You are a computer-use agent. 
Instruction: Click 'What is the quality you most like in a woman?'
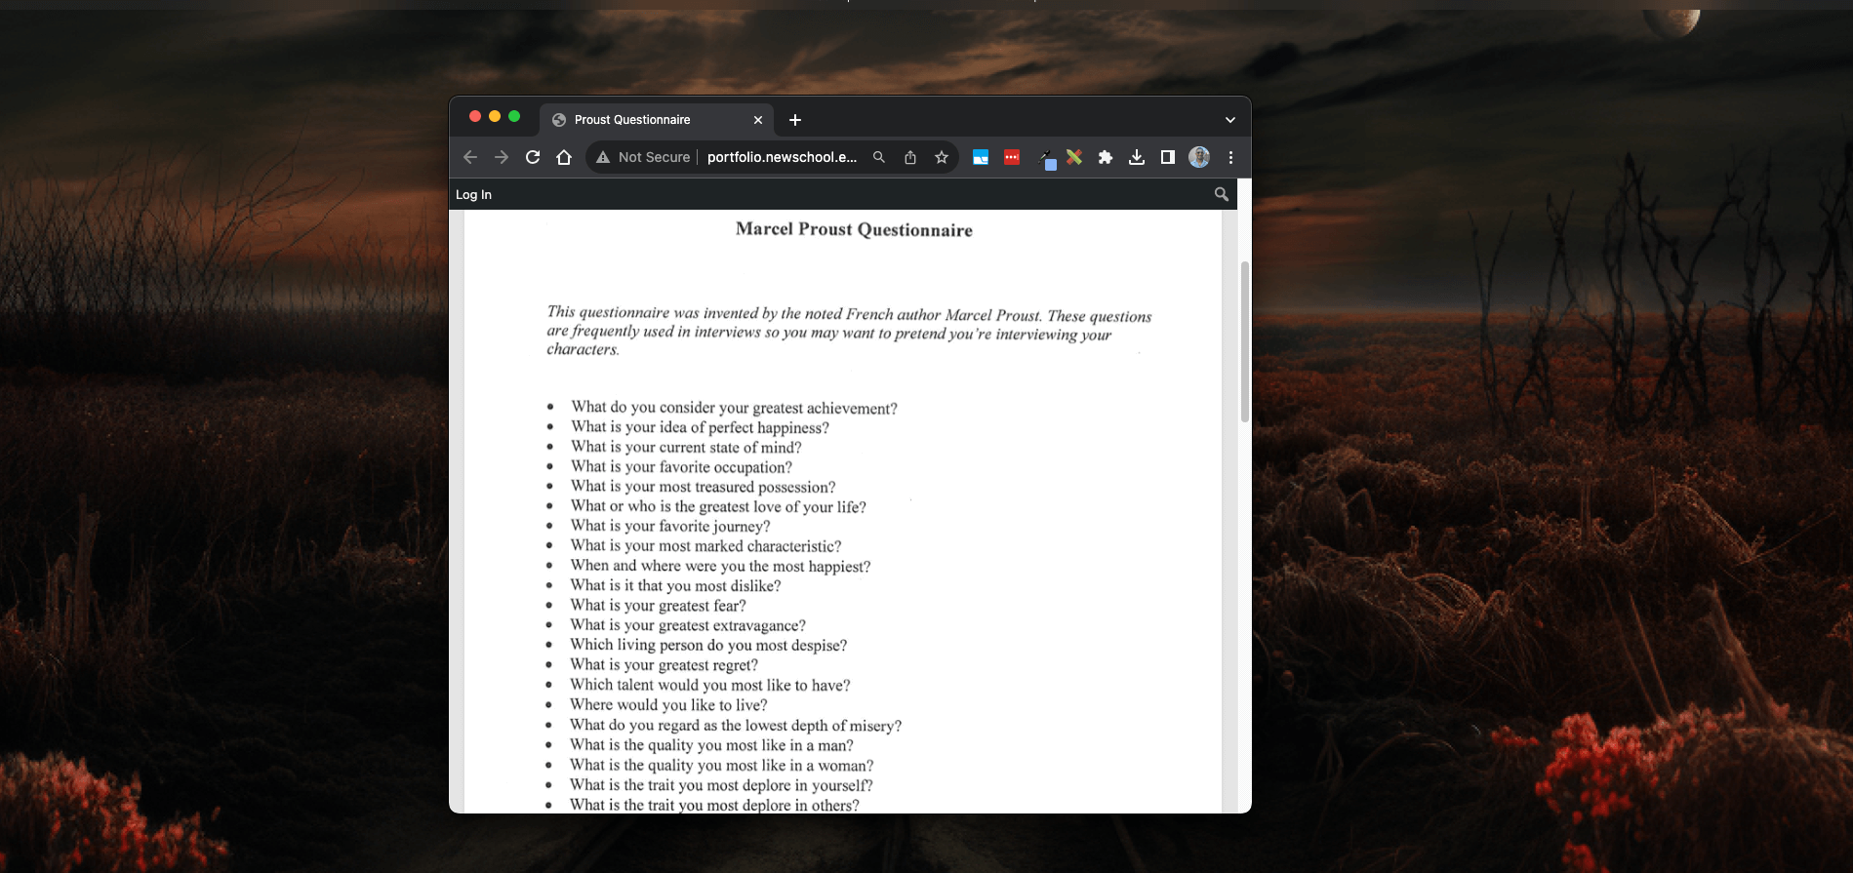(722, 765)
